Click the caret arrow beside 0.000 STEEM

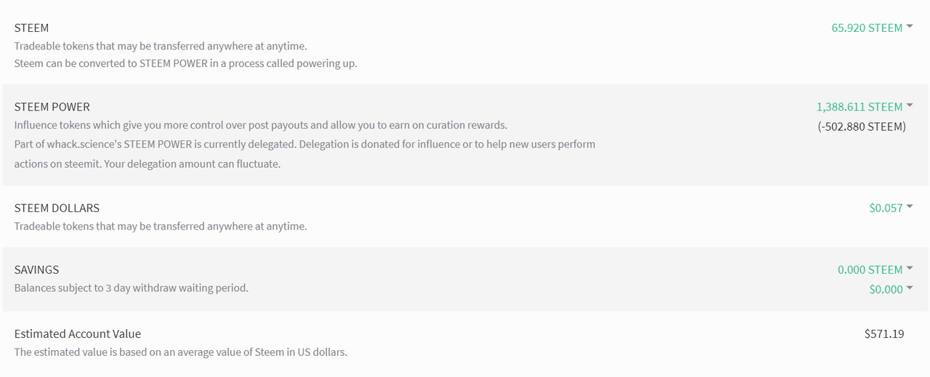click(909, 269)
